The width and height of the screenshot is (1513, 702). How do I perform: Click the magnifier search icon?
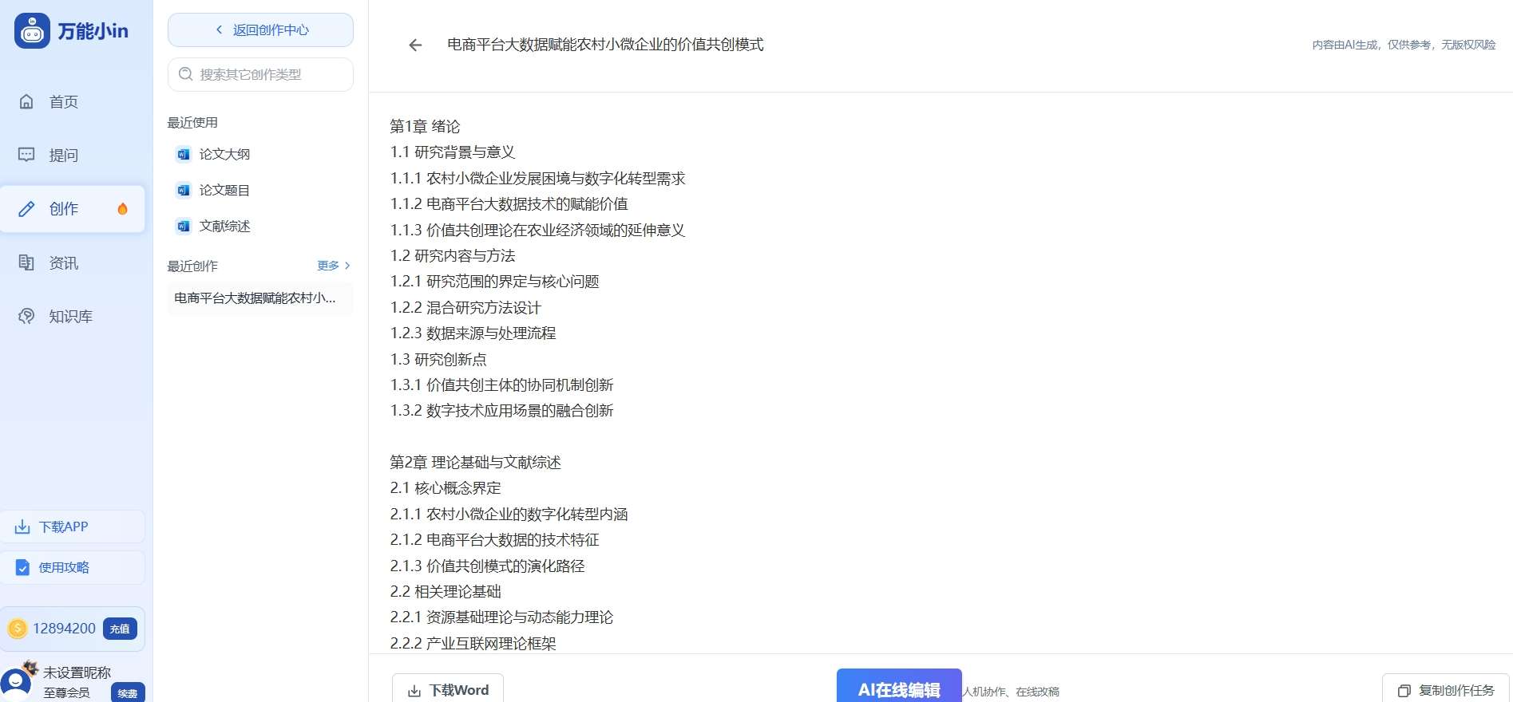coord(186,74)
